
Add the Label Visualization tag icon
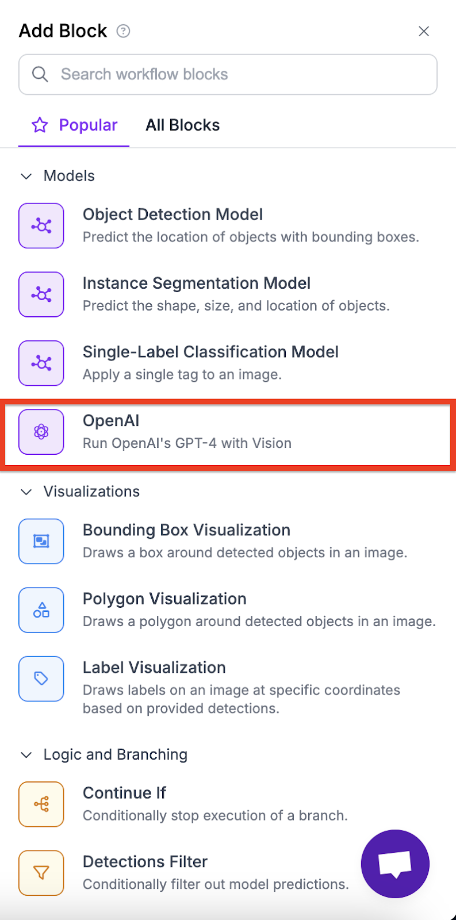pos(41,678)
